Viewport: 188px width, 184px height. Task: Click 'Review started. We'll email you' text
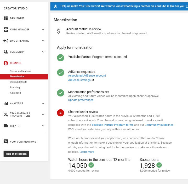(x=107, y=33)
